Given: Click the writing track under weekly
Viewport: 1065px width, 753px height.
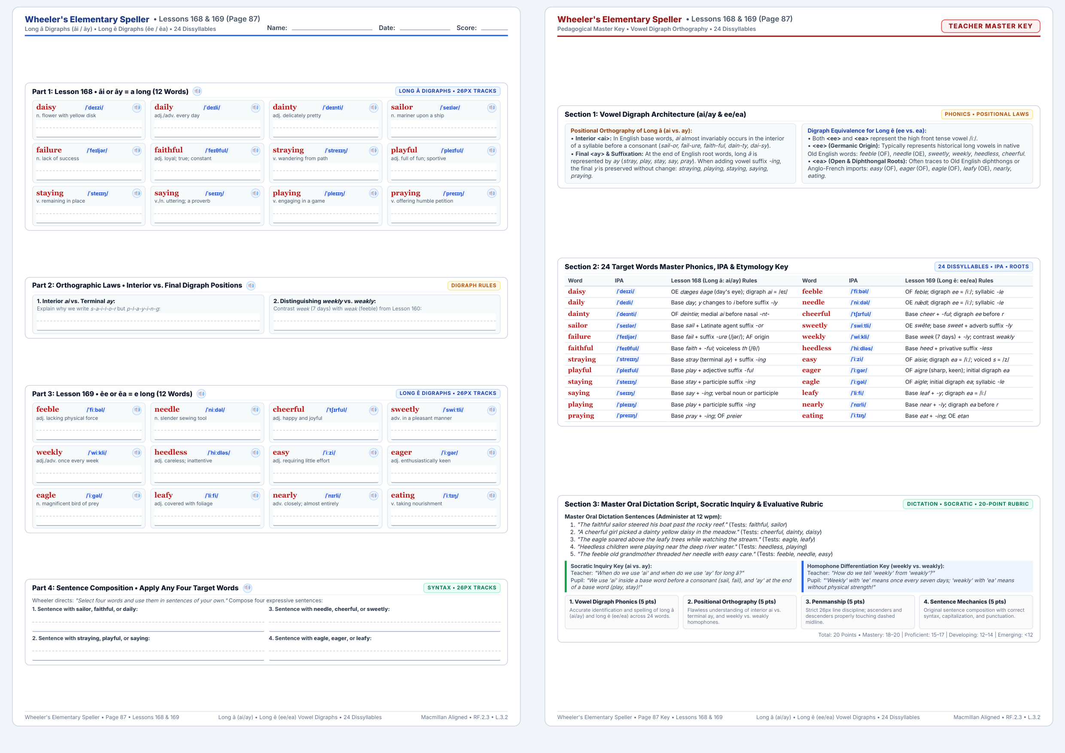Looking at the screenshot, I should [89, 474].
